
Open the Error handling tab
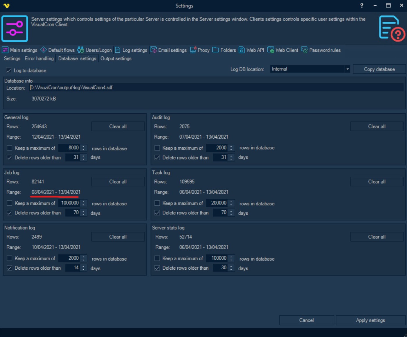click(39, 59)
